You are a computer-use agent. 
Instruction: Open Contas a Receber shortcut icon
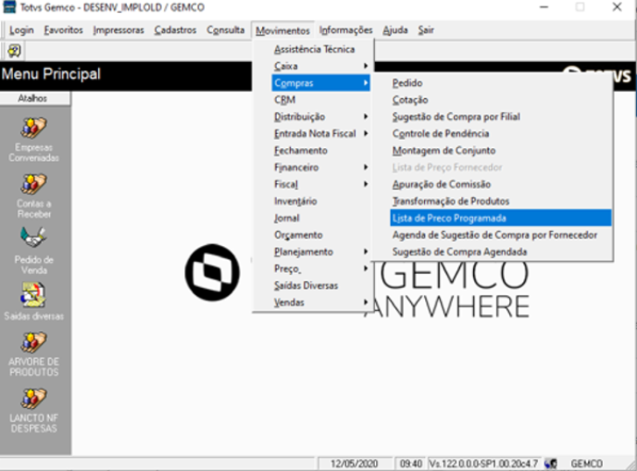point(33,185)
